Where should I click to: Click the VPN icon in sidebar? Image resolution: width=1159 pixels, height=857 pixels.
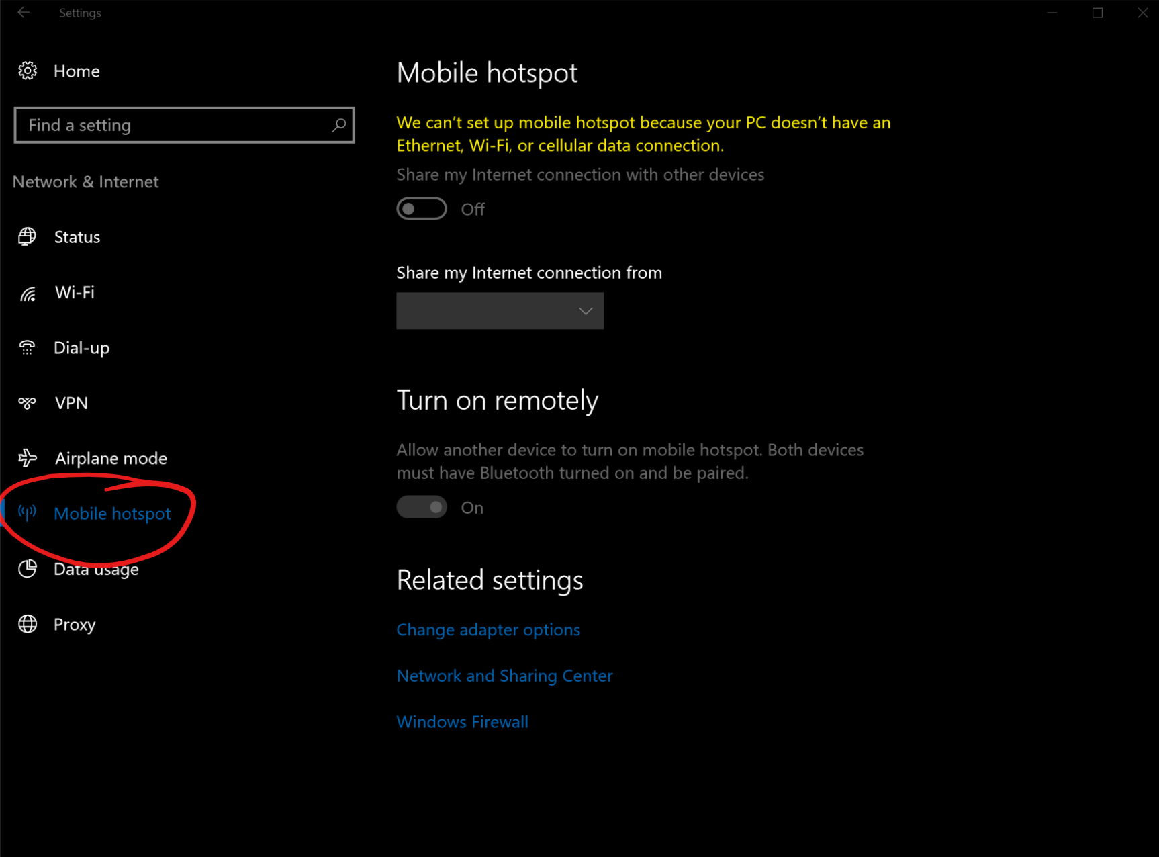pos(28,403)
